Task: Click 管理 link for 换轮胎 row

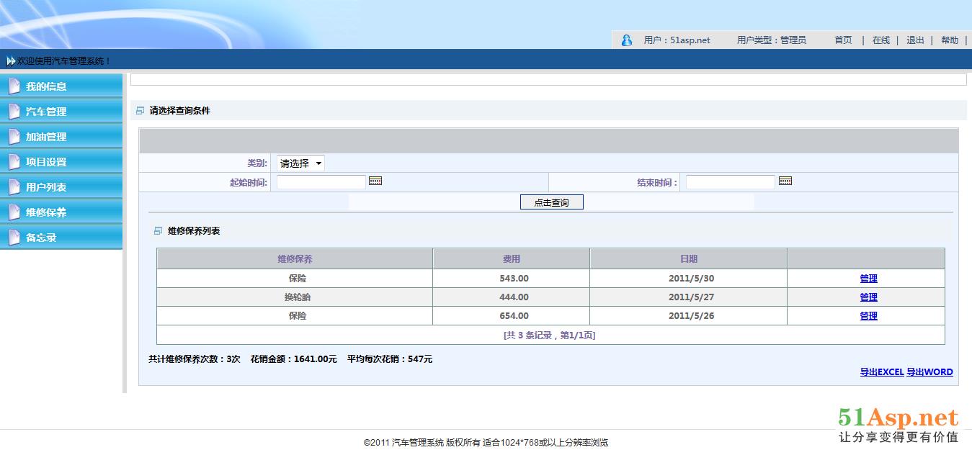Action: click(x=868, y=297)
